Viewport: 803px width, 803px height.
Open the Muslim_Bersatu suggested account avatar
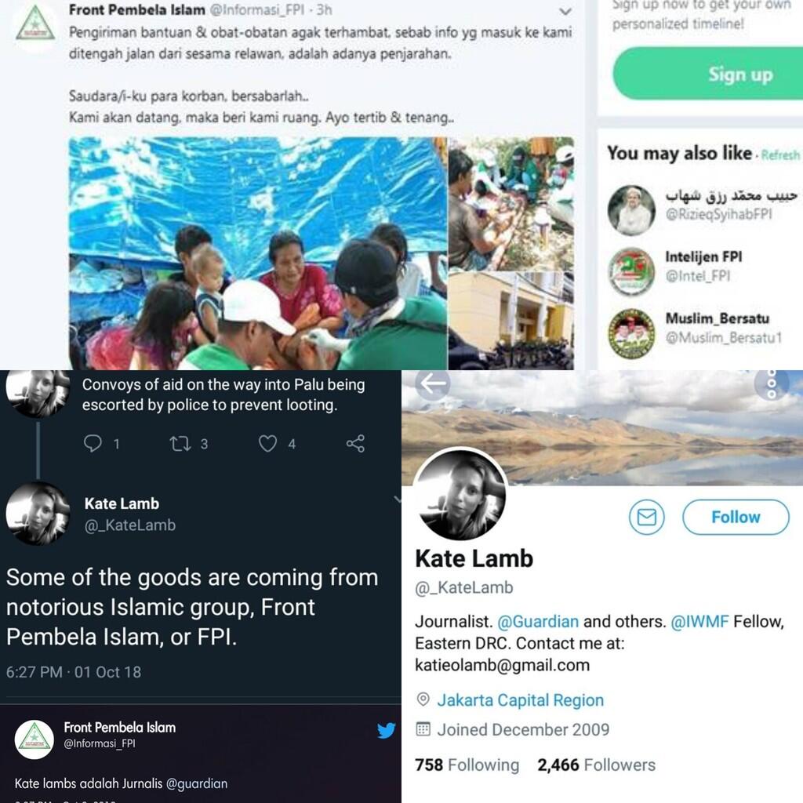[x=631, y=334]
